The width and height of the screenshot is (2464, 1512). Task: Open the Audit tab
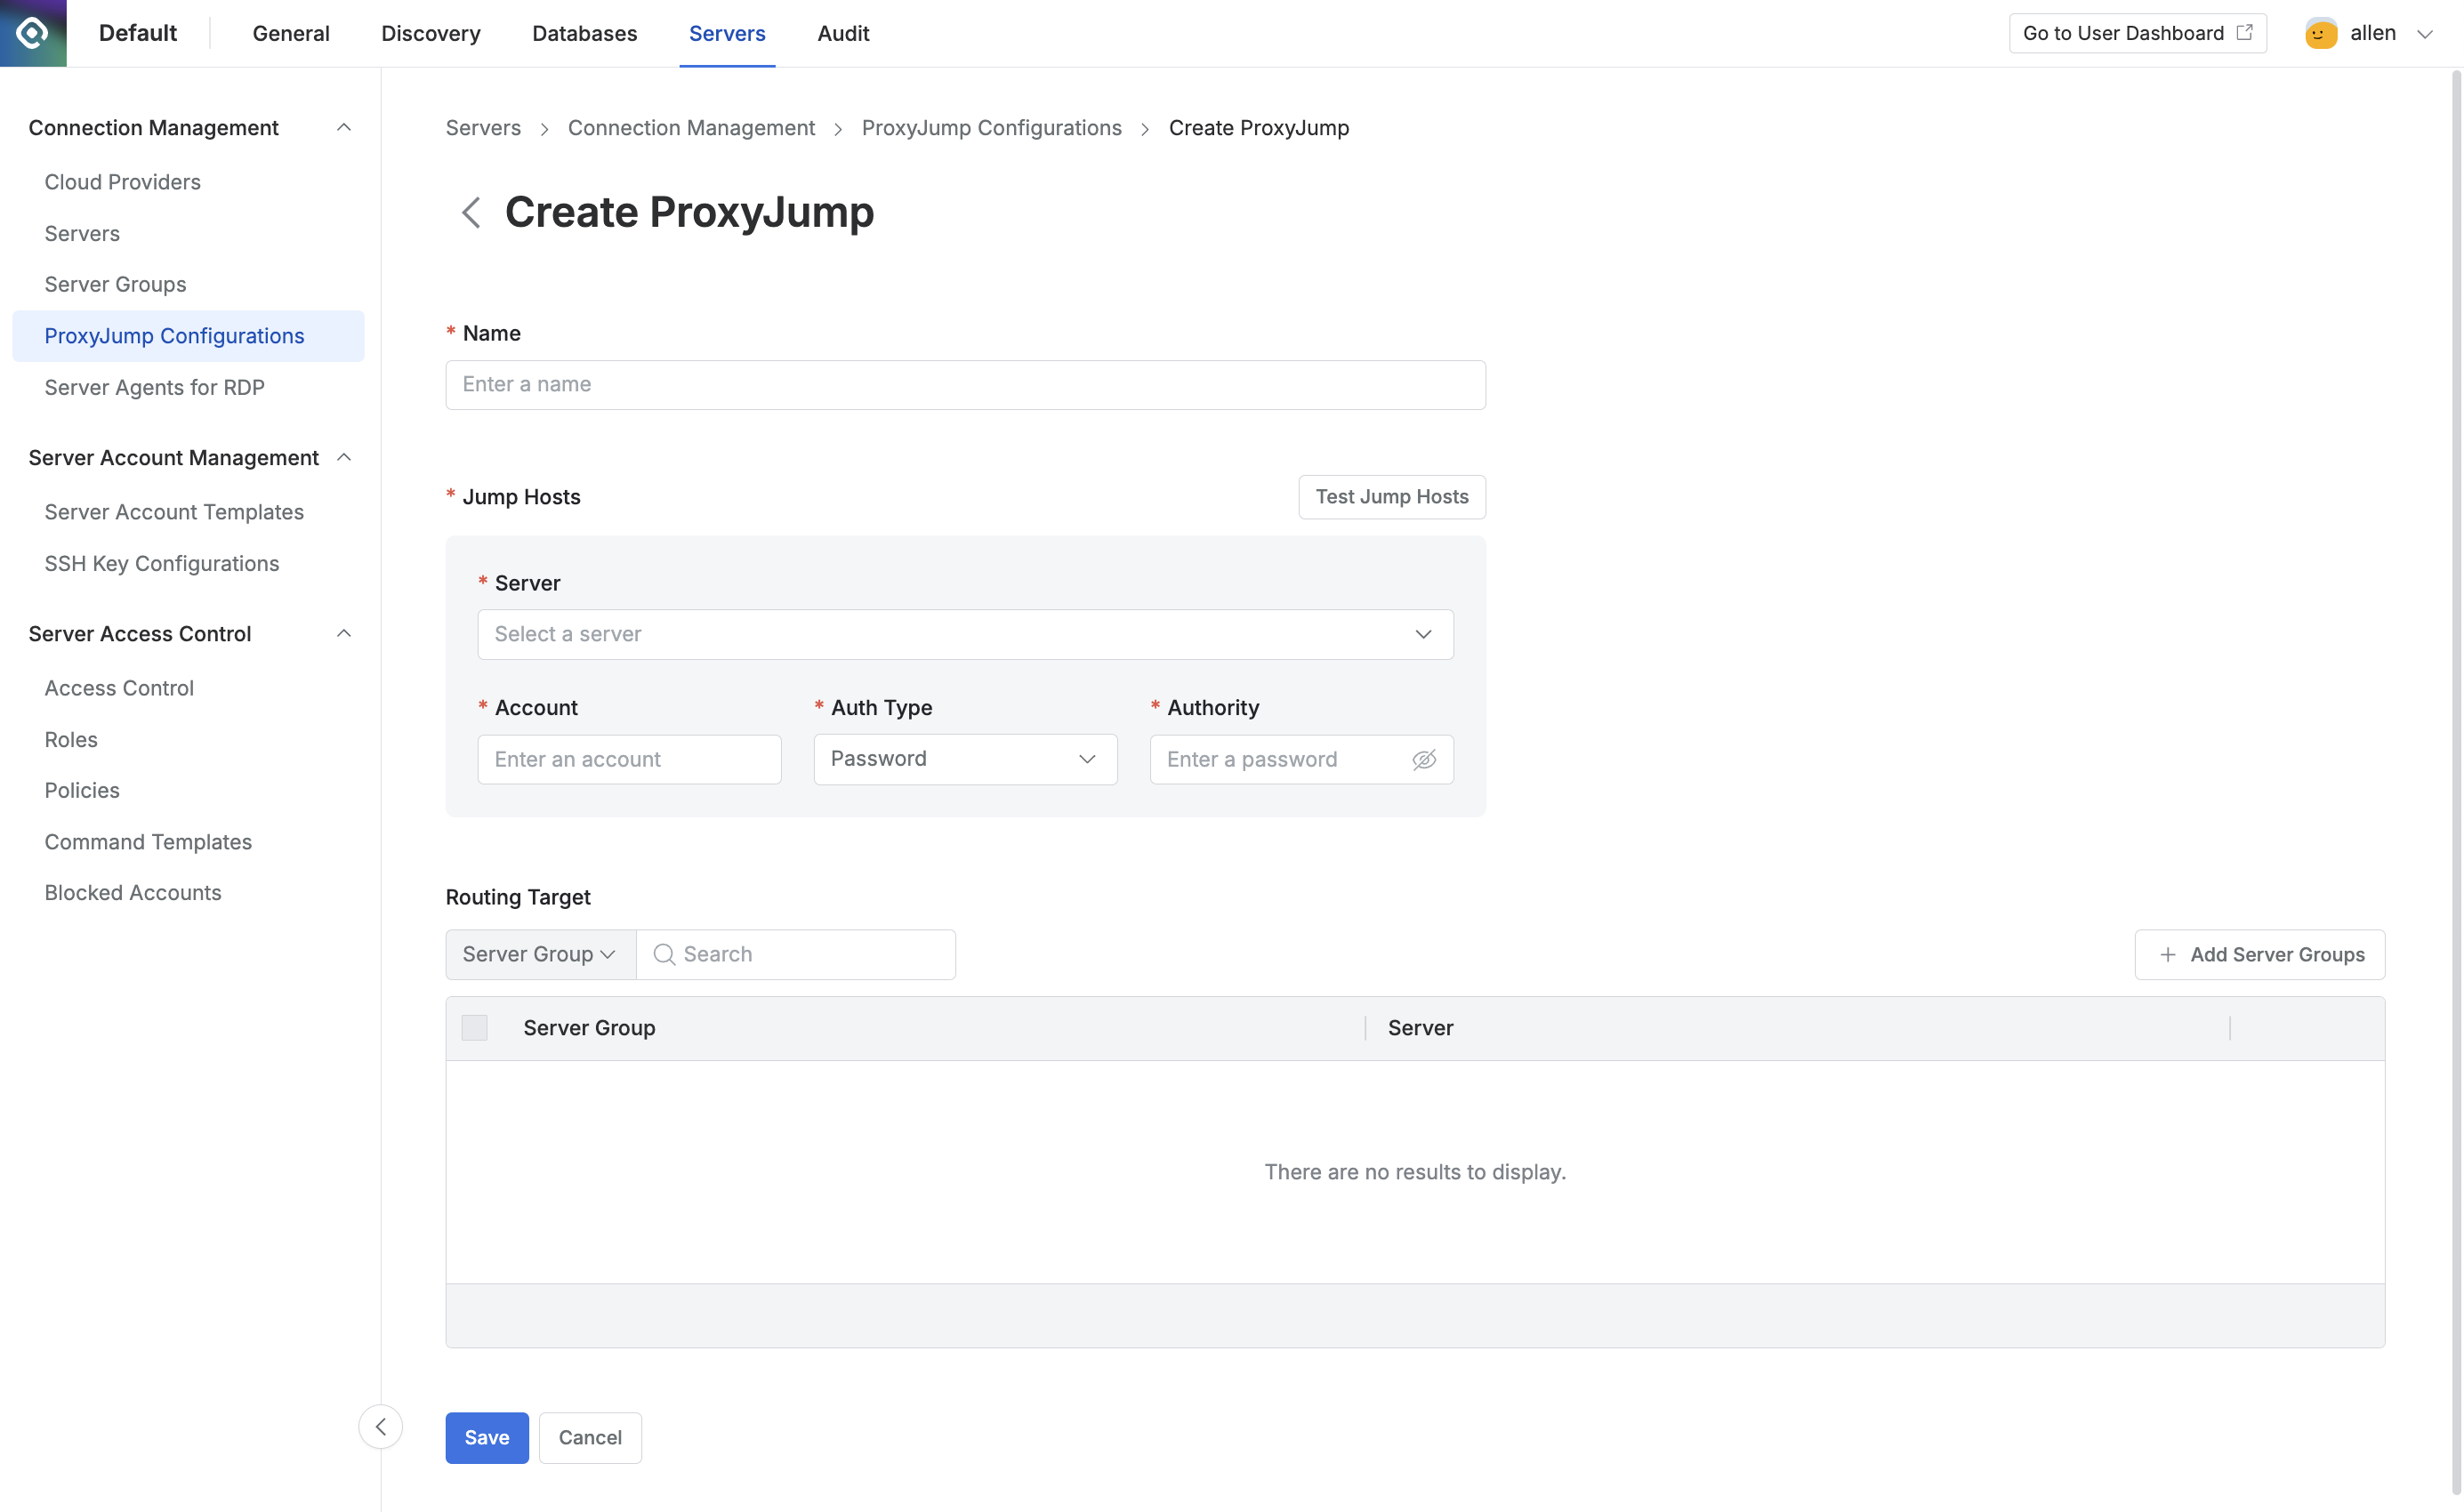(843, 33)
